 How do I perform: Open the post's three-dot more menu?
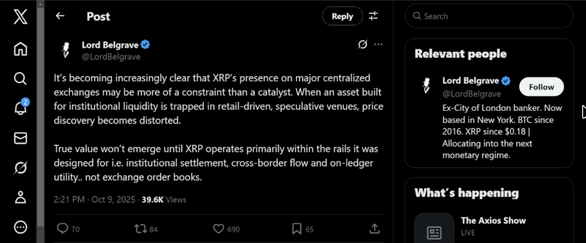coord(378,44)
